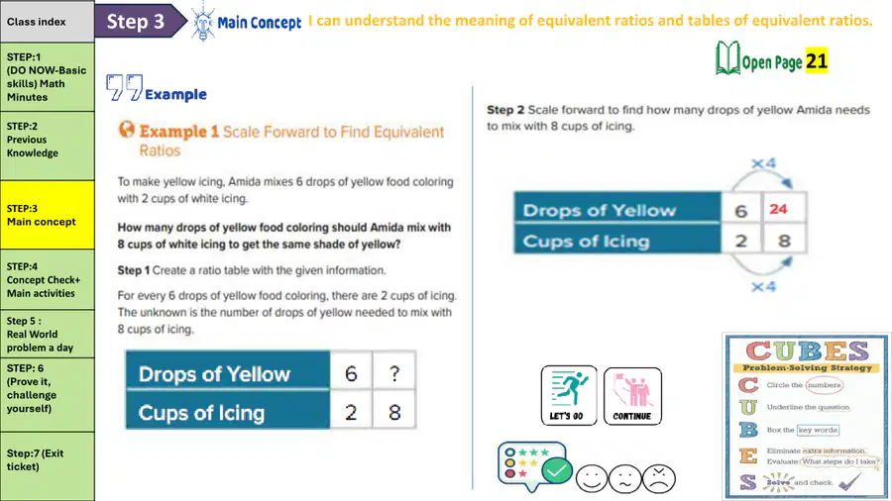892x501 pixels.
Task: Open Step 5 Real World problem a day
Action: tap(48, 334)
